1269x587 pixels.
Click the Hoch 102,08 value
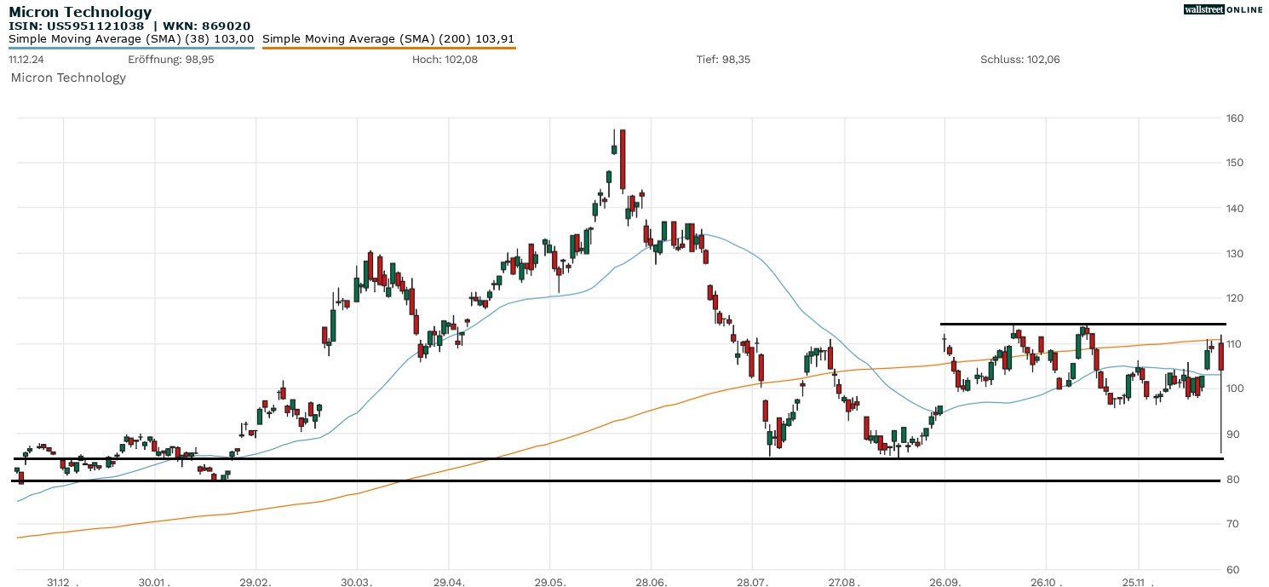(x=438, y=60)
